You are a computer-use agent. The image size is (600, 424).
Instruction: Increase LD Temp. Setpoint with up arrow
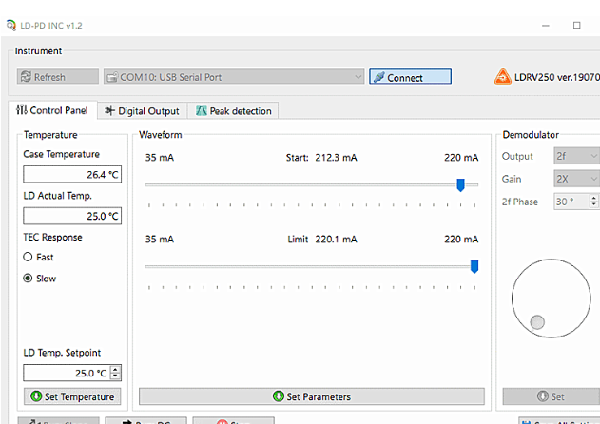click(x=116, y=369)
